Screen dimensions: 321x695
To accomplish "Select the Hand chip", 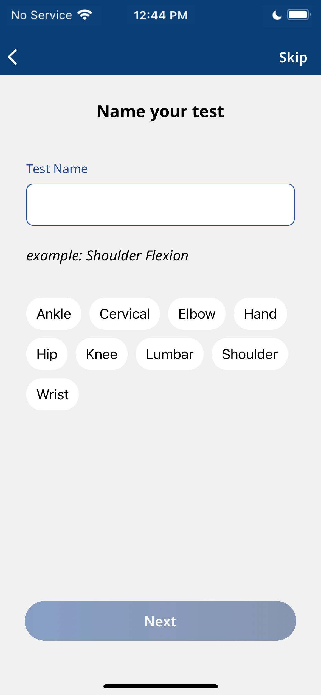I will pyautogui.click(x=260, y=314).
